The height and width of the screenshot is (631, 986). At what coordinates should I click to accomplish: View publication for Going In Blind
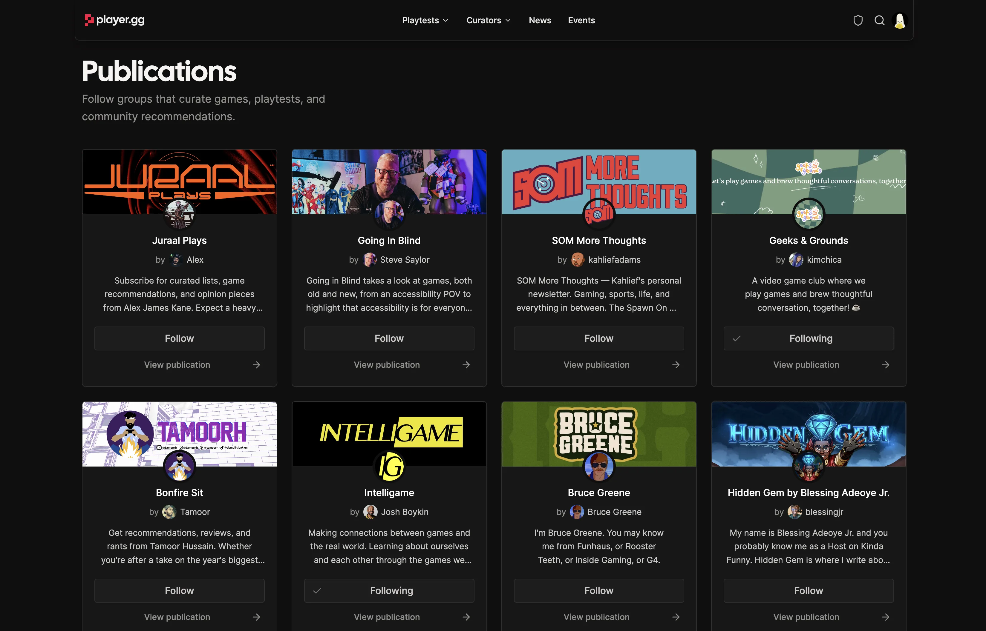click(389, 365)
